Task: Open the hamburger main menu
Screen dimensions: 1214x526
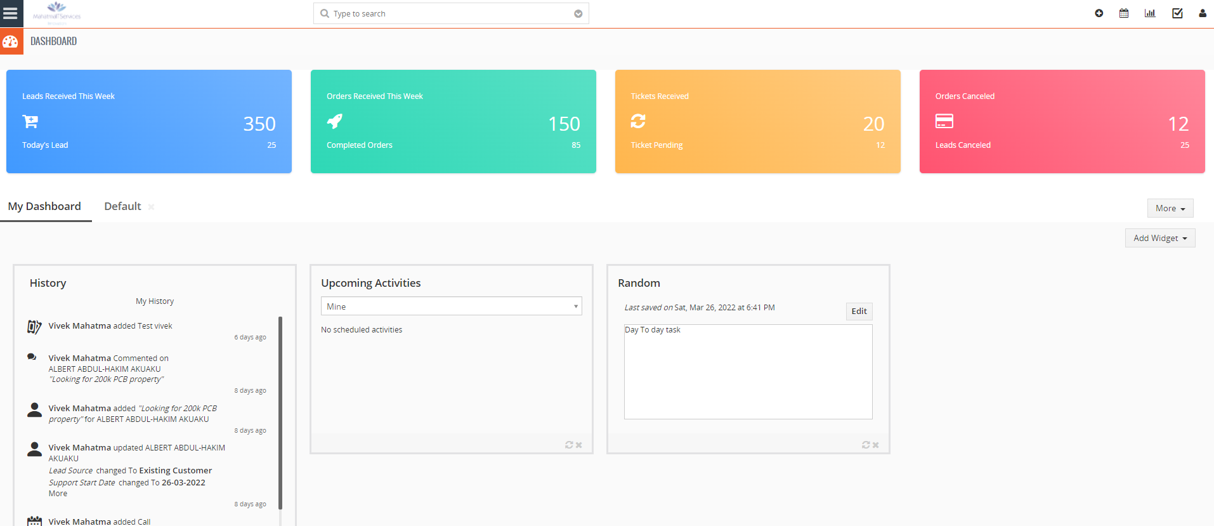Action: click(11, 13)
